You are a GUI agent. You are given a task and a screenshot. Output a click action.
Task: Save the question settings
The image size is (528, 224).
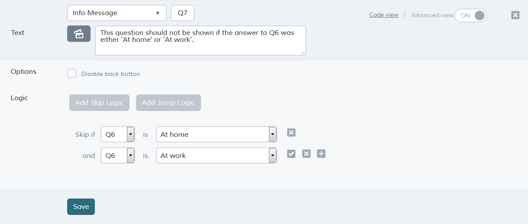coord(81,207)
